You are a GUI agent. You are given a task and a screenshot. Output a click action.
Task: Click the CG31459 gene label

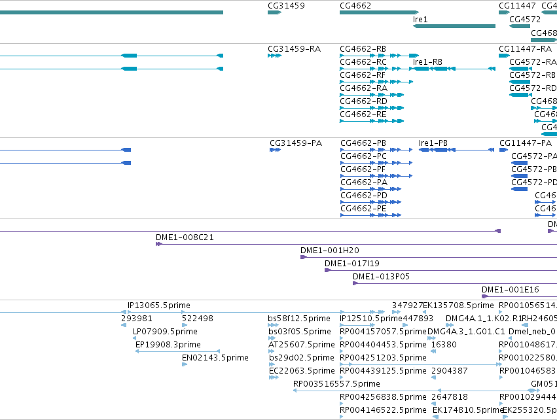[x=286, y=6]
